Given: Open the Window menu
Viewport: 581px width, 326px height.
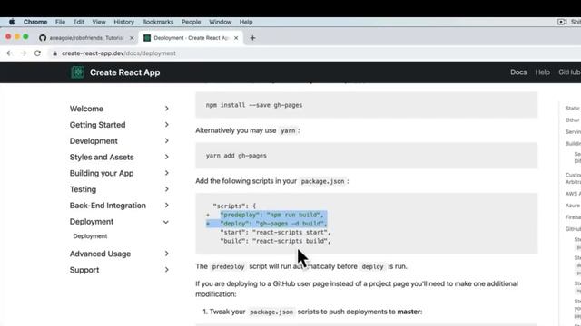Looking at the screenshot, I should (x=220, y=22).
